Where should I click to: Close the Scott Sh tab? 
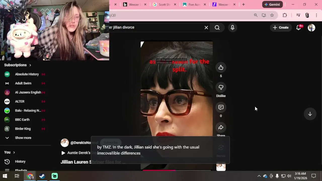pyautogui.click(x=175, y=5)
